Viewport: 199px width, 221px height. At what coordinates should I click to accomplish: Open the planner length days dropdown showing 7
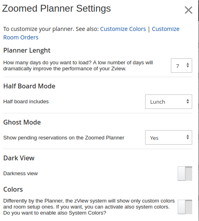coord(181,65)
